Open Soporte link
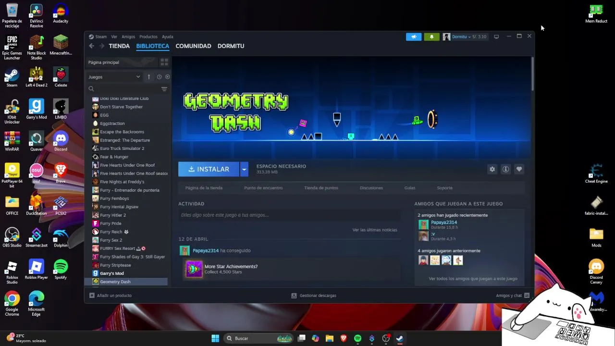615x346 pixels. point(444,188)
